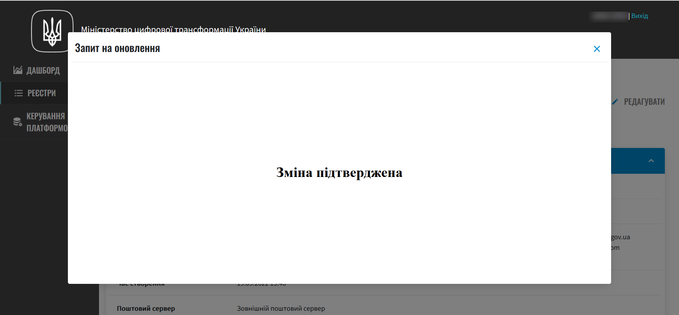The width and height of the screenshot is (679, 315).
Task: Click the Ukrainian trident emblem logo
Action: pyautogui.click(x=52, y=31)
